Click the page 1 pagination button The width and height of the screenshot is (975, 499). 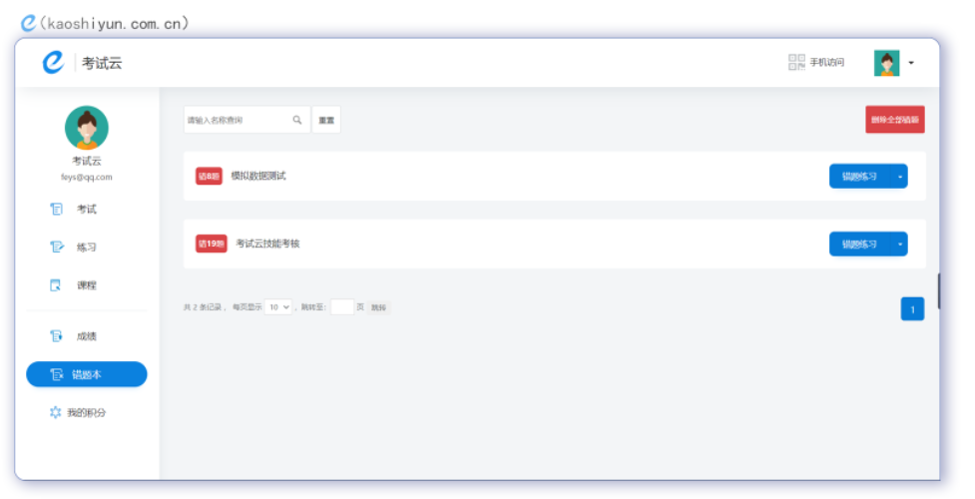912,309
